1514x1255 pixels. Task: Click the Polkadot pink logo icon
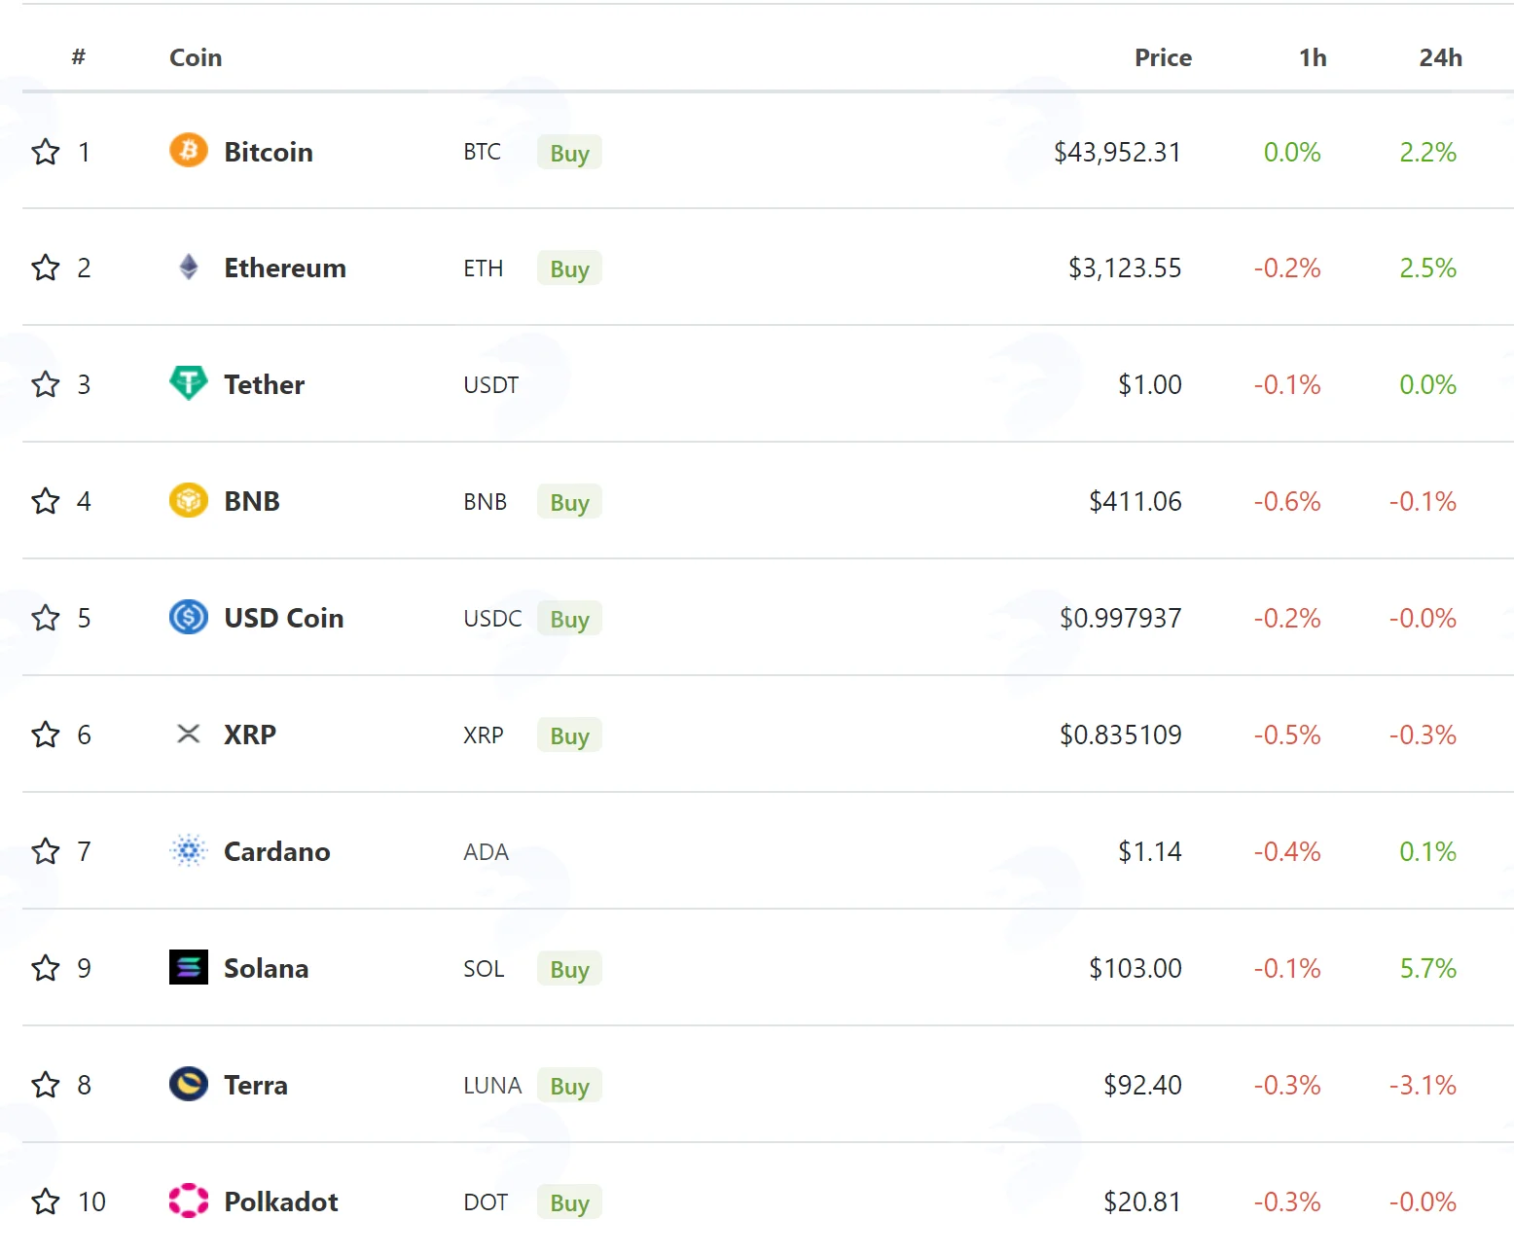189,1201
